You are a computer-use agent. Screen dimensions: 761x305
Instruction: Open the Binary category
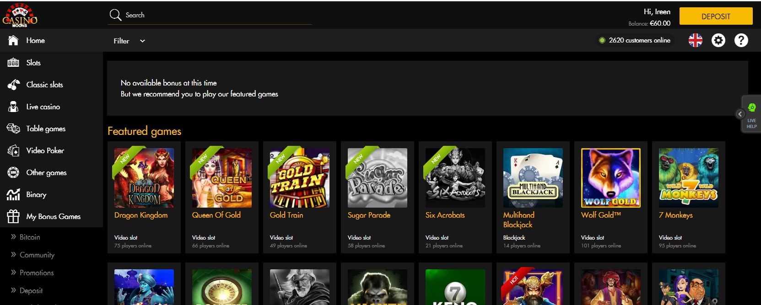(37, 194)
